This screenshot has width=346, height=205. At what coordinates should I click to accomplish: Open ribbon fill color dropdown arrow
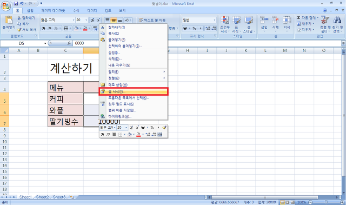click(x=80, y=28)
